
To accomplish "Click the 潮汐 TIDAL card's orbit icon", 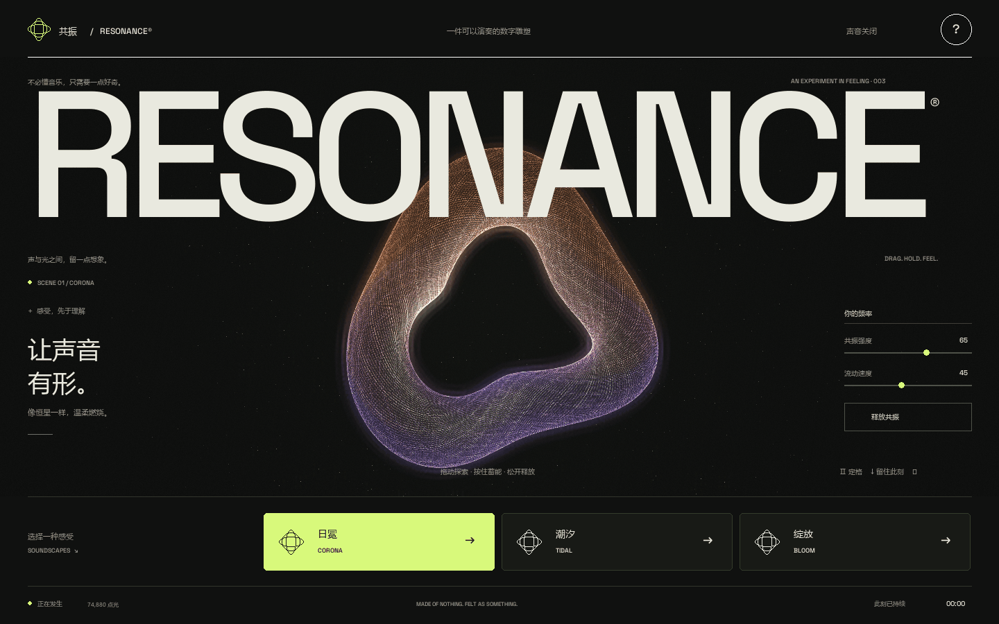I will click(x=529, y=541).
